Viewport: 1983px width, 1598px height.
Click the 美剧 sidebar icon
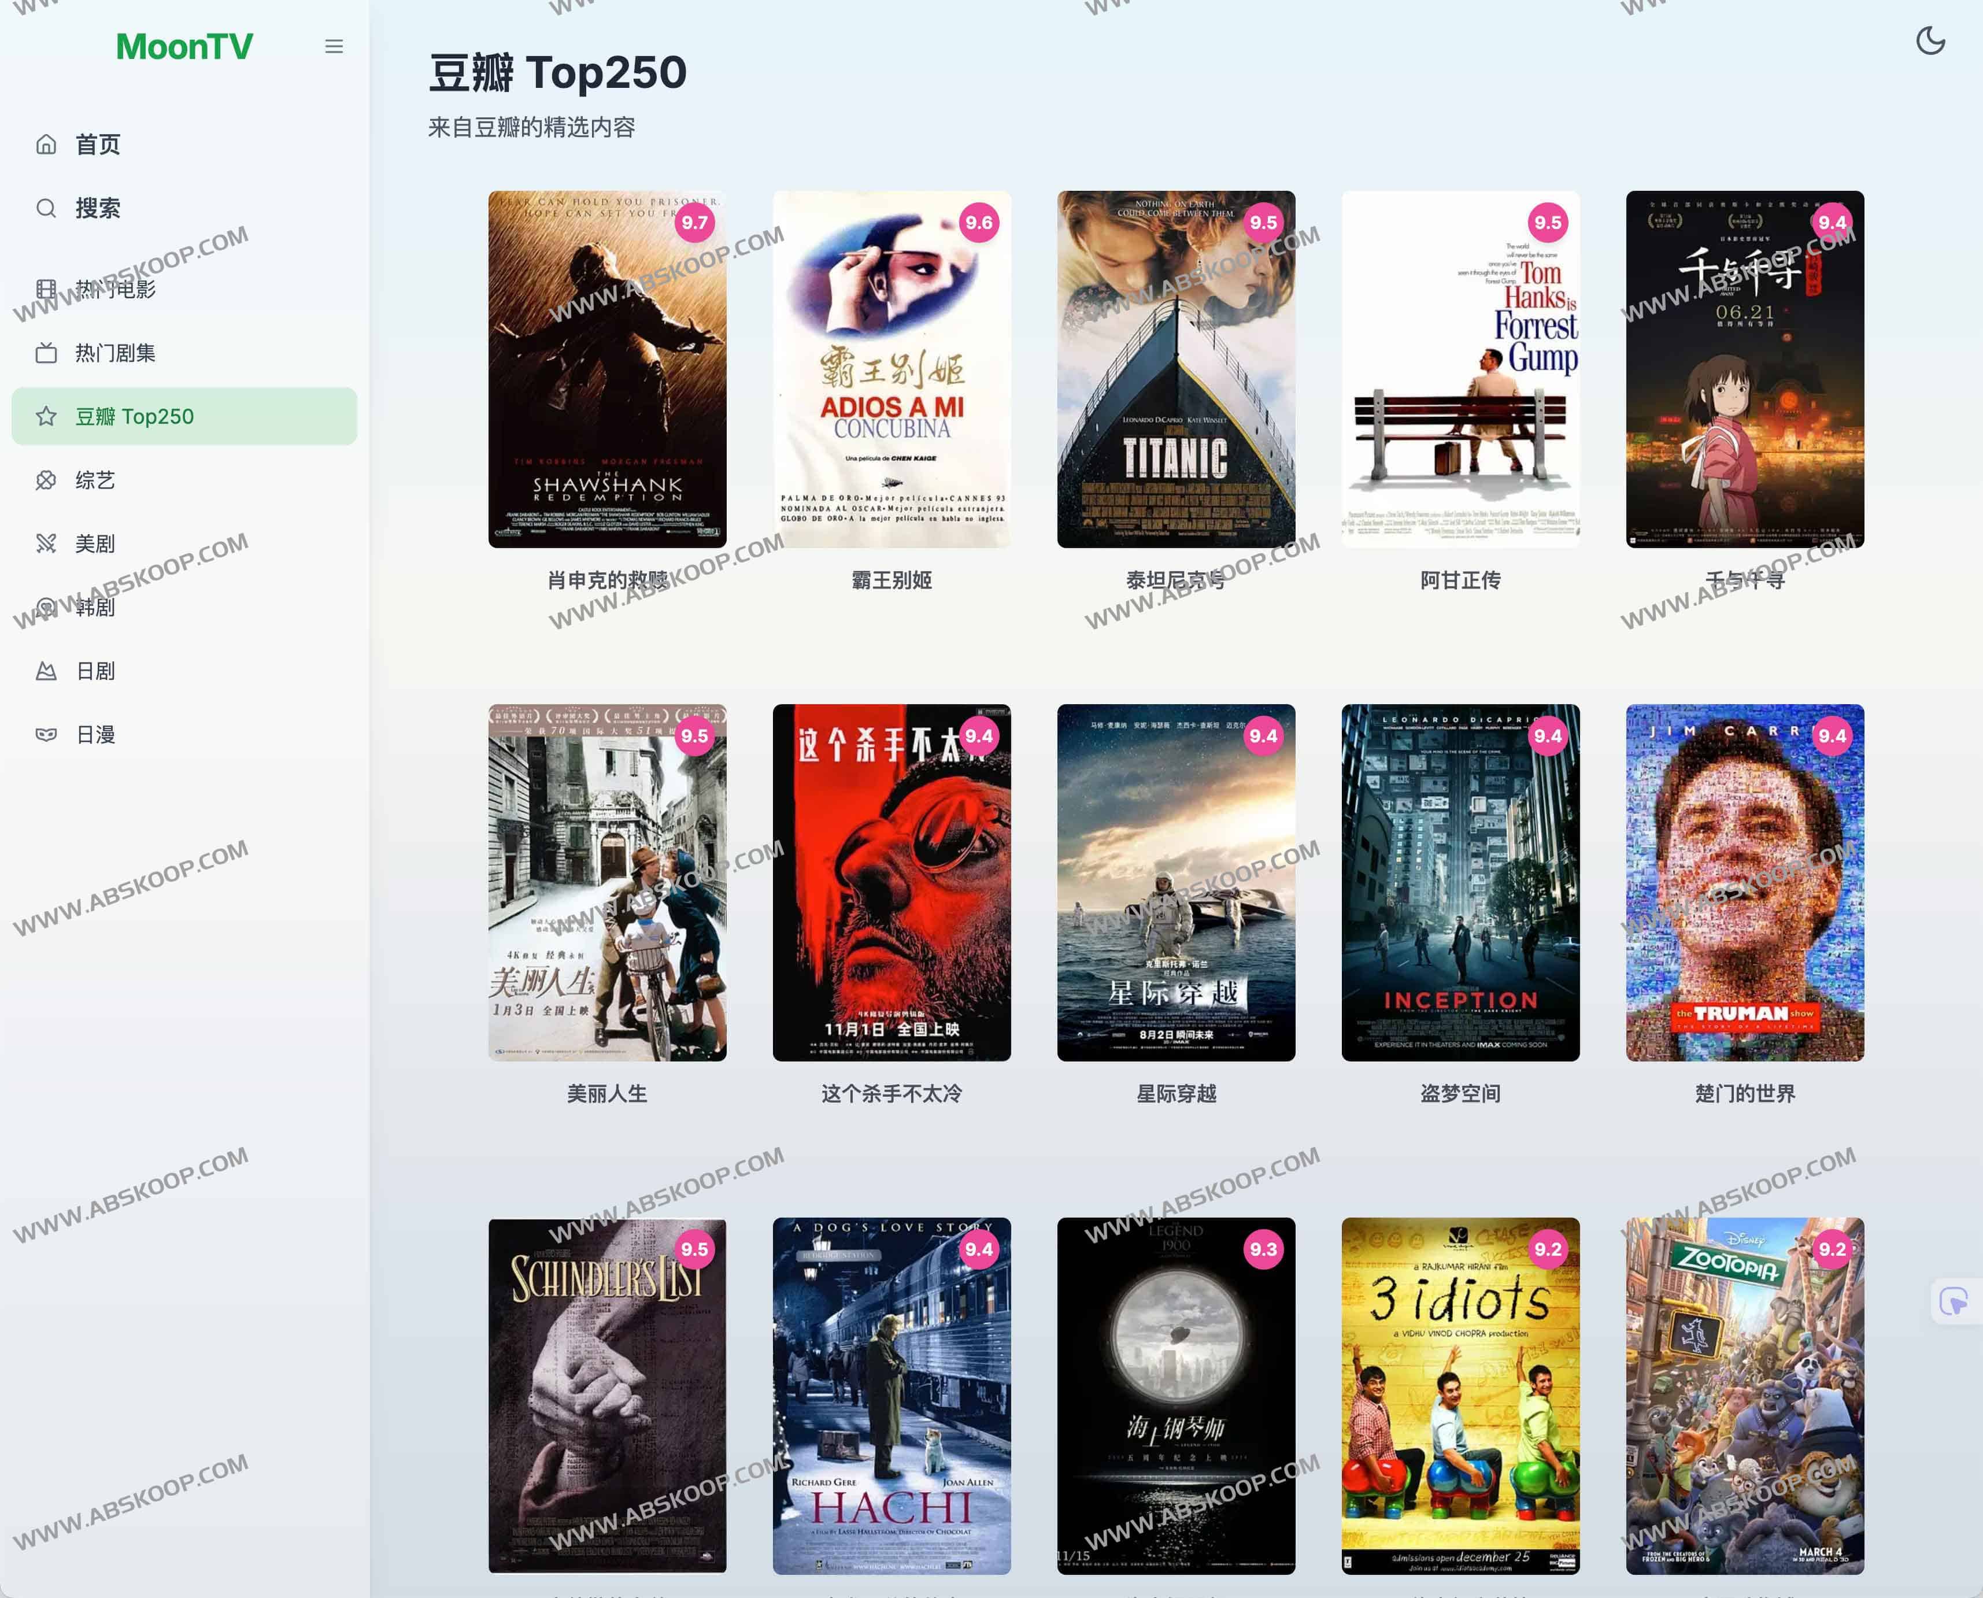pos(46,543)
